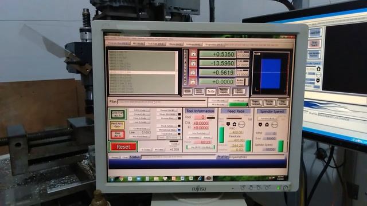Open Chrome from the Windows taskbar
Screen dimensions: 367x206
121,179
